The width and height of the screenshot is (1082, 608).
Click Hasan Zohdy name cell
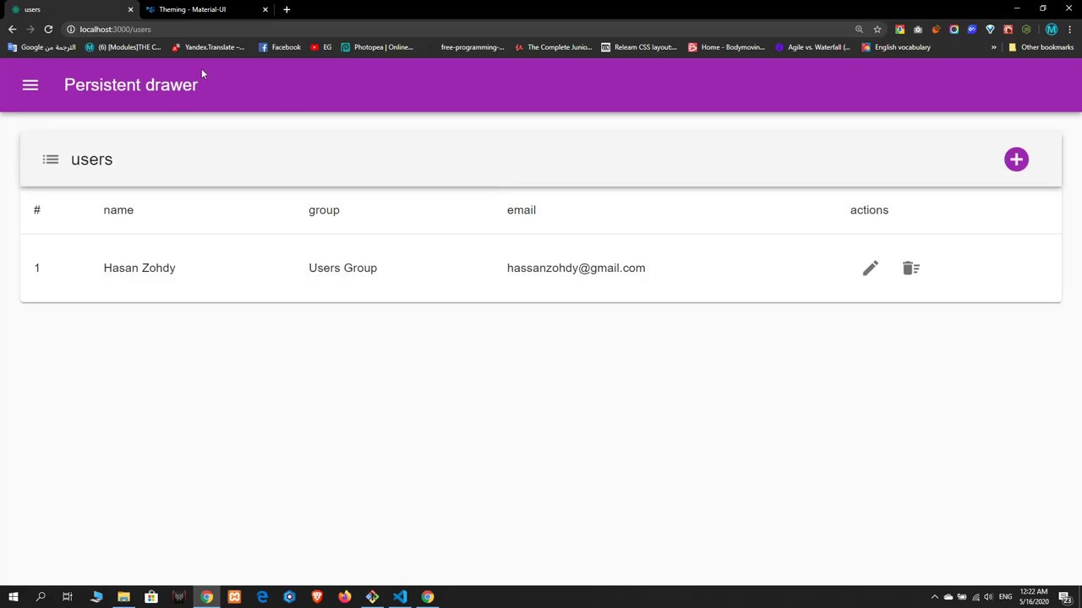(139, 269)
